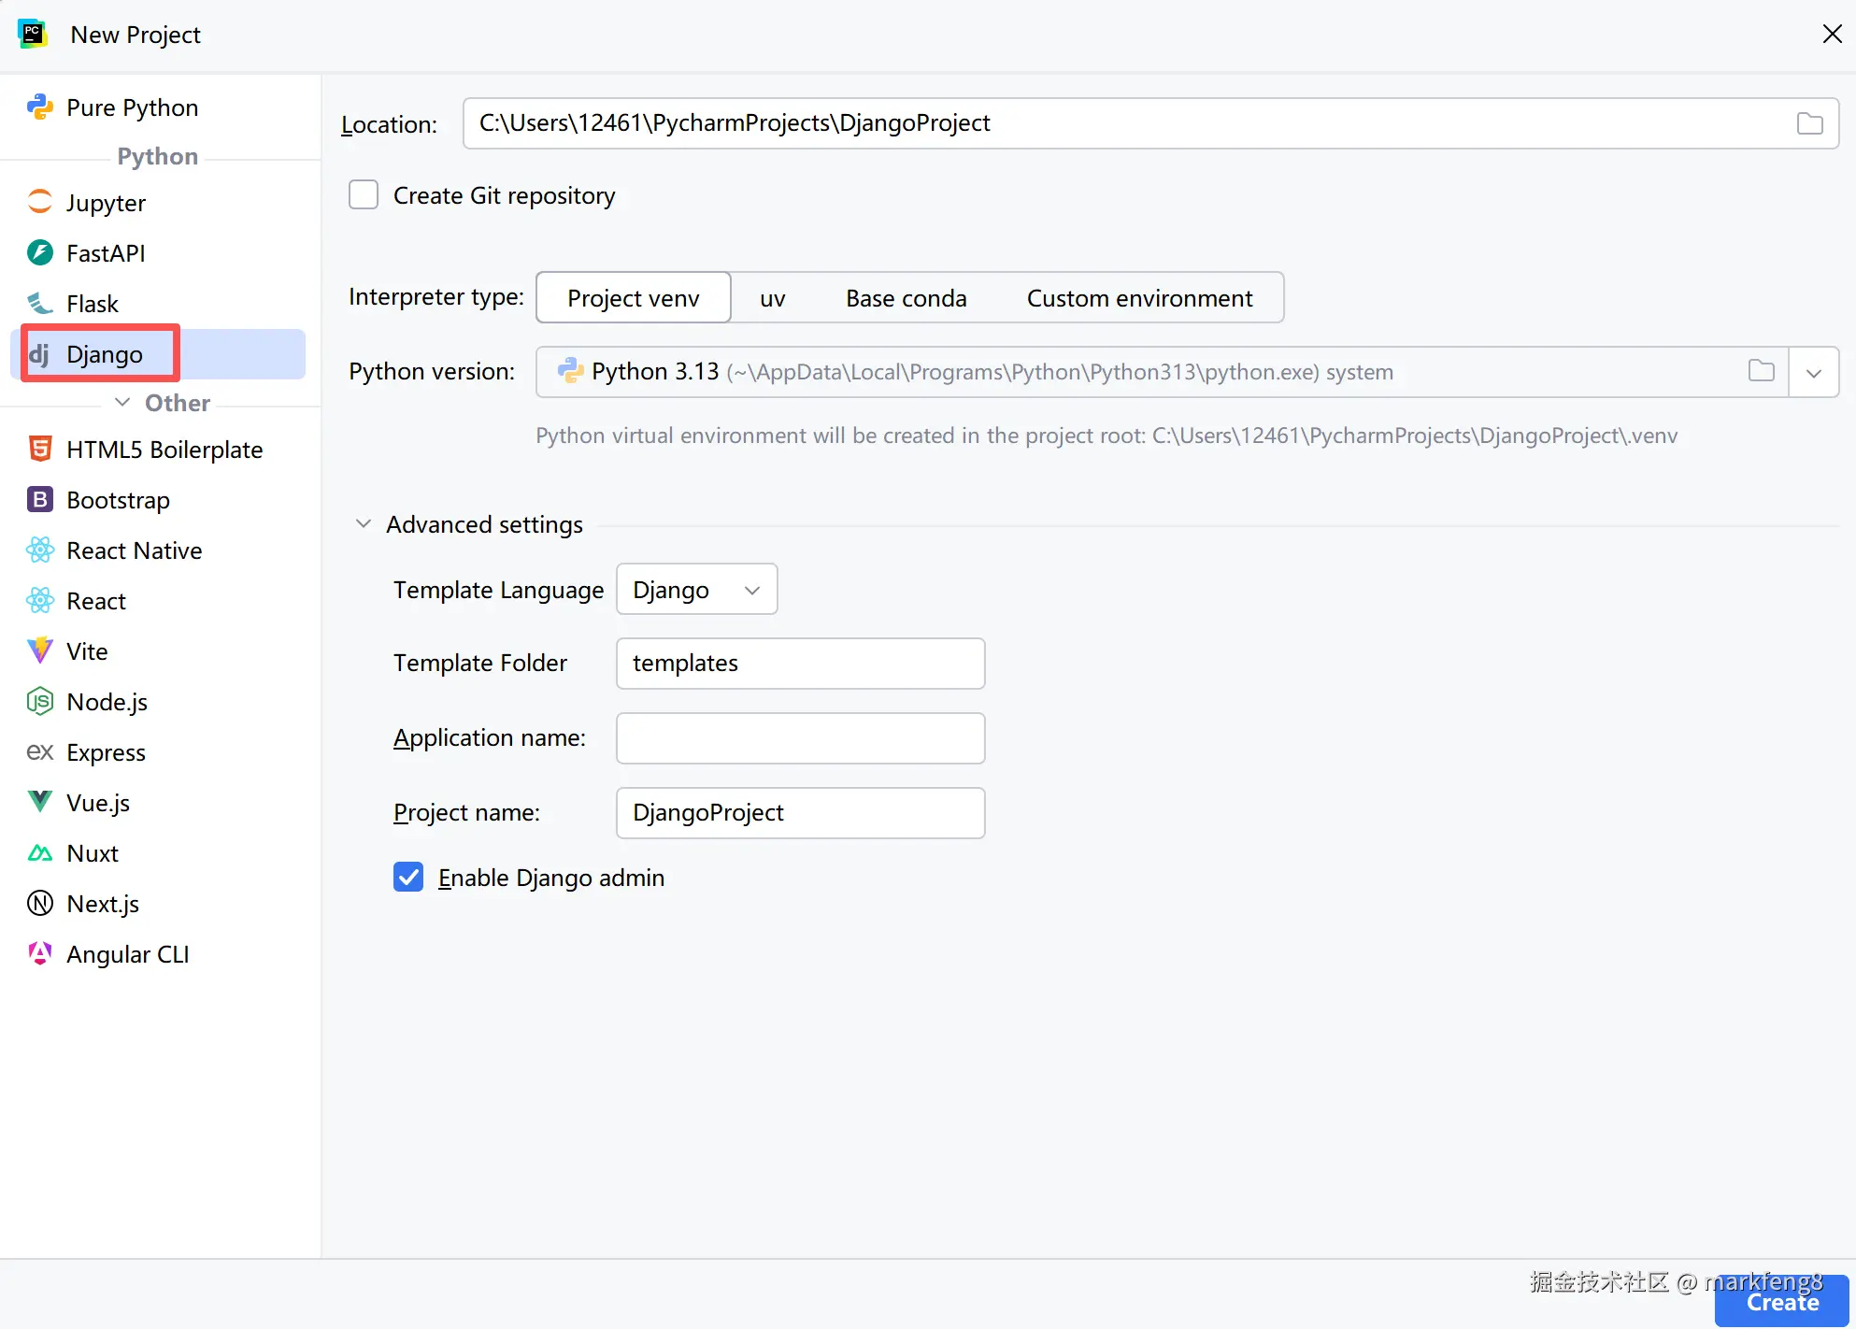This screenshot has height=1329, width=1856.
Task: Uncheck Enable Django admin
Action: click(x=408, y=877)
